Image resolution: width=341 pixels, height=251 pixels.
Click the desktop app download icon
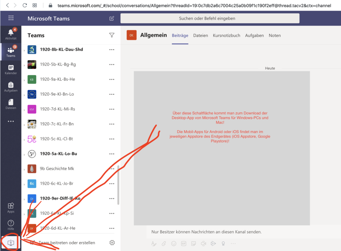click(x=11, y=243)
